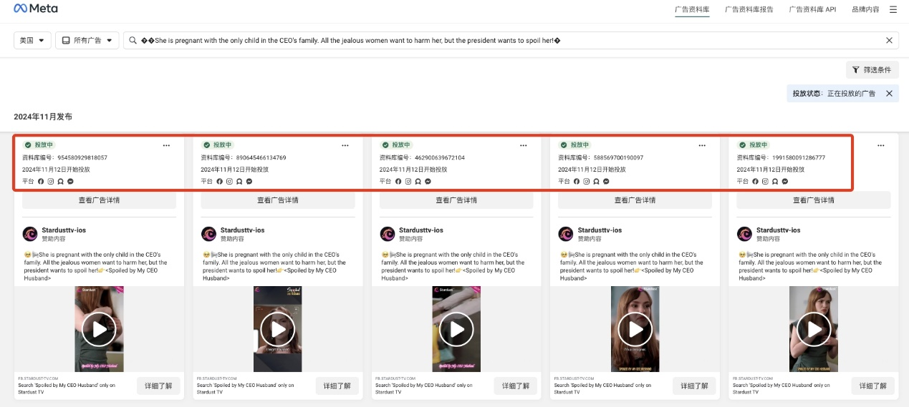Click the Instagram platform icon on ad 1991580091286777
This screenshot has height=407, width=909.
click(x=765, y=182)
